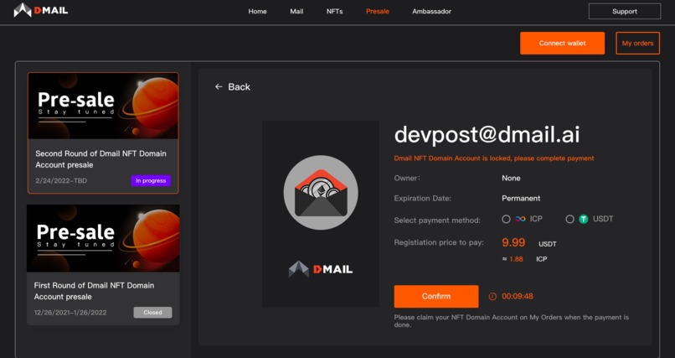Click Second Round of Dmail NFT title
The width and height of the screenshot is (675, 358).
(x=100, y=159)
